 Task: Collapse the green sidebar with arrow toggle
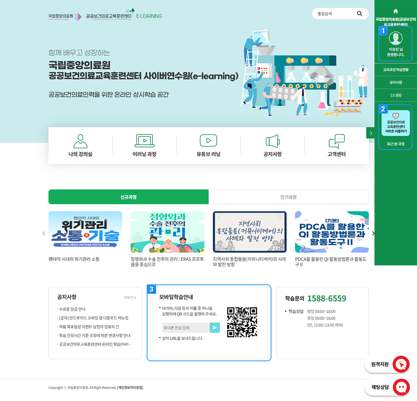tap(370, 133)
